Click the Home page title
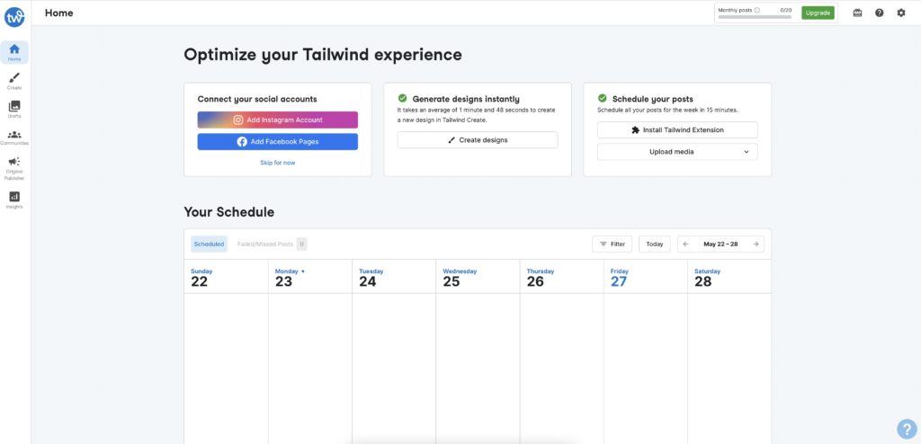Screen dimensions: 921x444 [x=58, y=13]
